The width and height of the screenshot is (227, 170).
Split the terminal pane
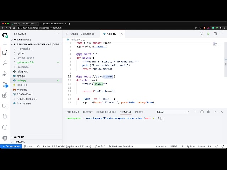[x=202, y=112]
